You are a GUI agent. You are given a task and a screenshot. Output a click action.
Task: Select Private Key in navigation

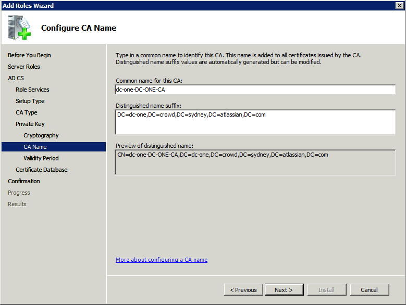point(30,124)
